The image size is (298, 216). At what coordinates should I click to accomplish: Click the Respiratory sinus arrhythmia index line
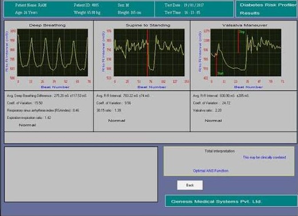(x=43, y=110)
